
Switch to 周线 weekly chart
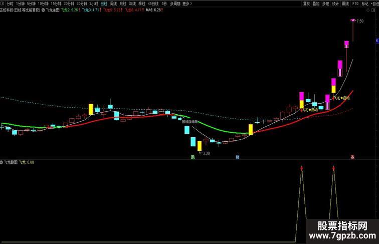click(113, 4)
